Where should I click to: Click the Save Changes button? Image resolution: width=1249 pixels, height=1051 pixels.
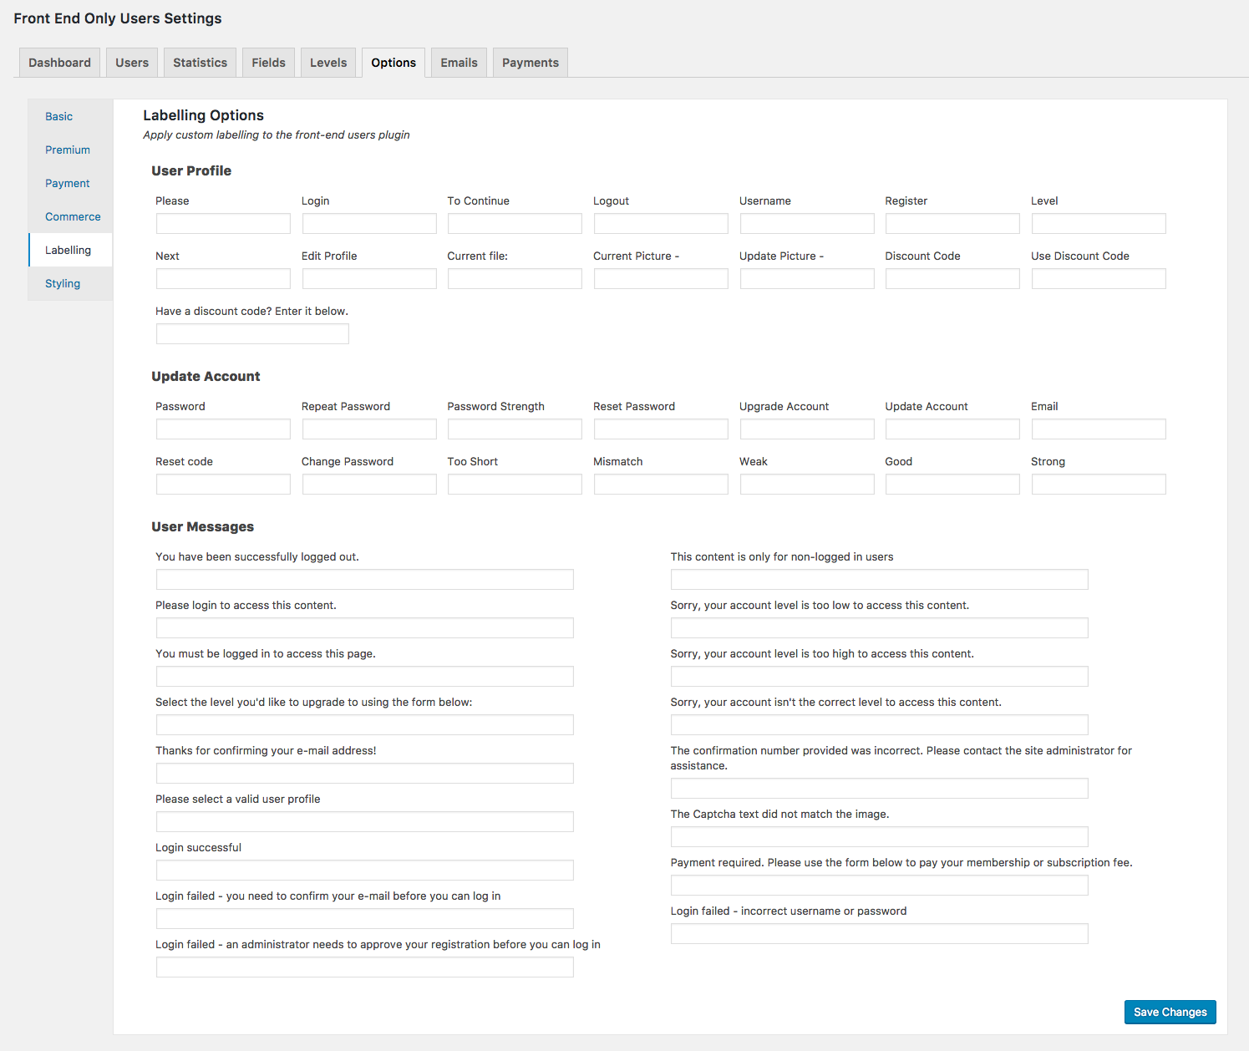(x=1170, y=1012)
